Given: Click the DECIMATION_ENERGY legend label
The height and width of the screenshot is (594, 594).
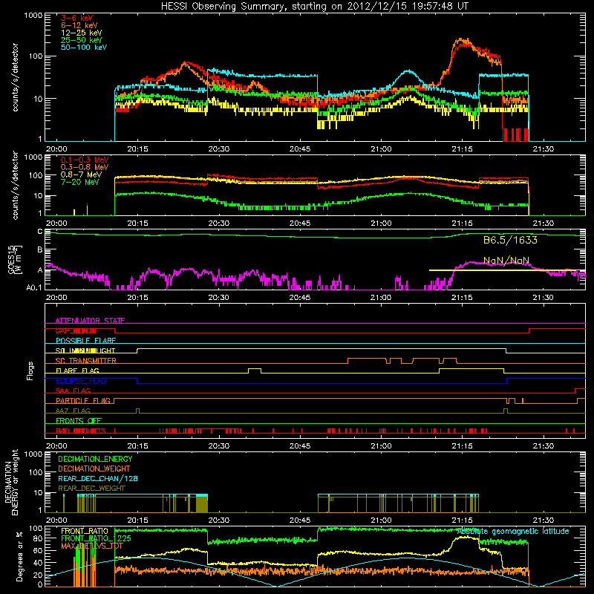Looking at the screenshot, I should [95, 459].
